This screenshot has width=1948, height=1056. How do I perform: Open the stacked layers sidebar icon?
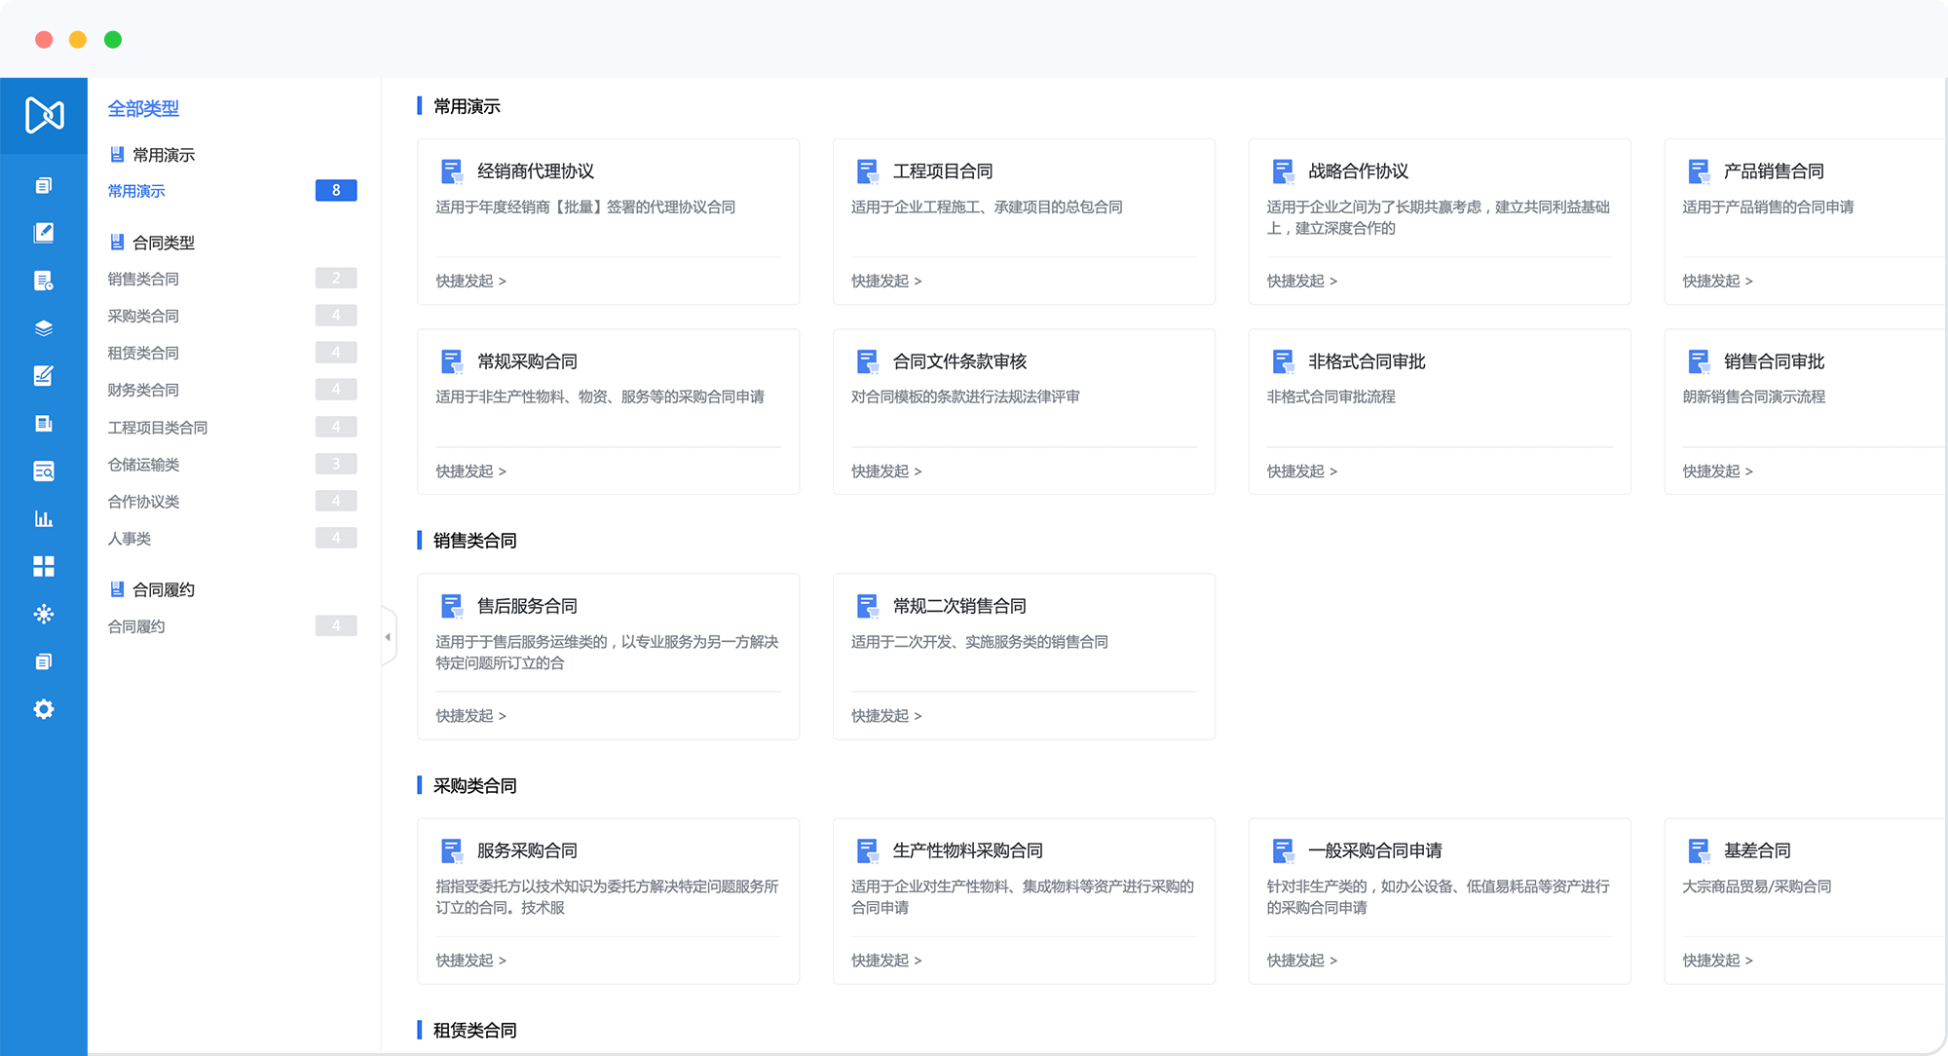click(x=44, y=328)
